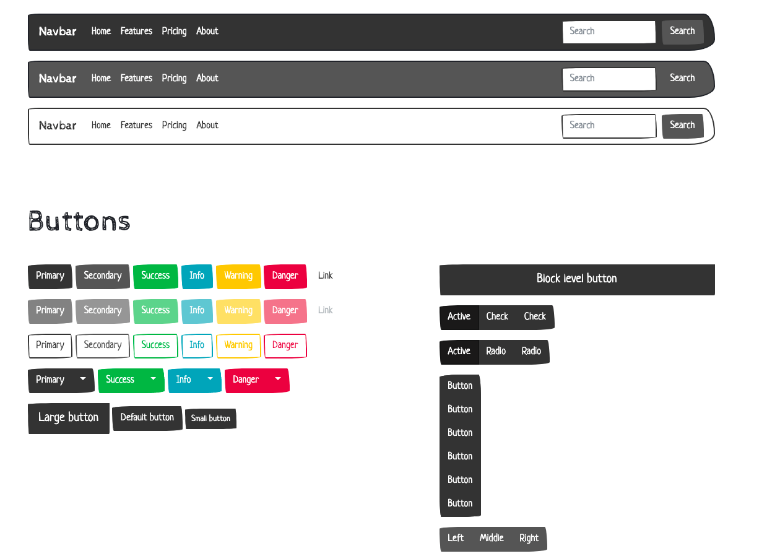Select Features in the white outlined navbar
This screenshot has width=767, height=556.
pyautogui.click(x=136, y=126)
